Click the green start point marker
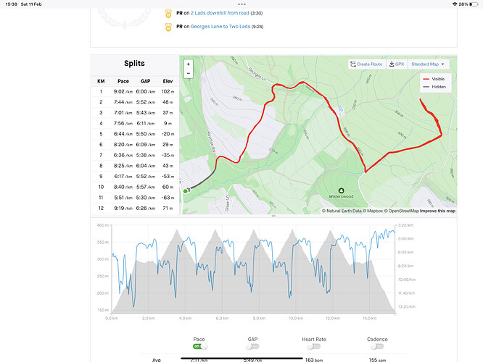 point(185,190)
